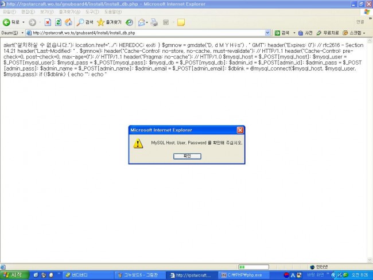Click the IME options icon beside the A

tap(299, 275)
